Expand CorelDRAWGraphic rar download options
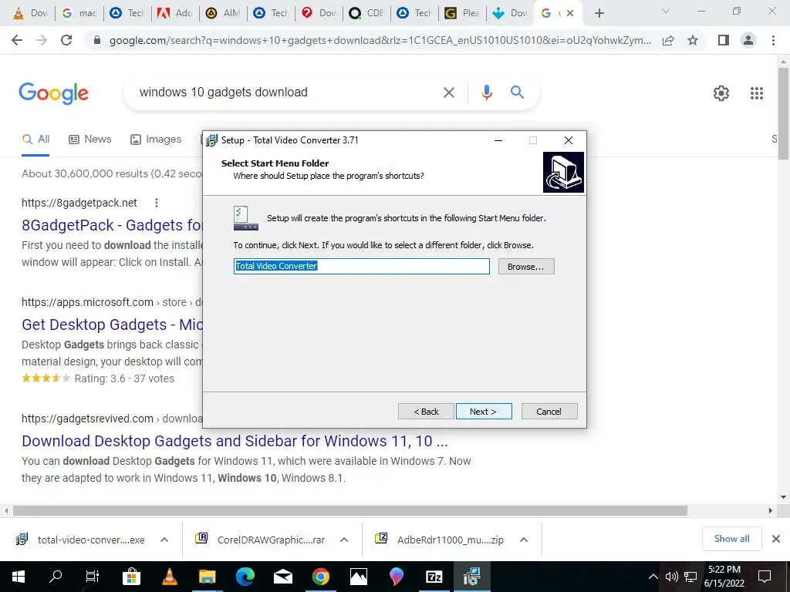790x592 pixels. pos(344,540)
